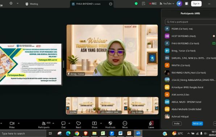Viewport: 216px width, 137px height.
Task: Open shared screen options ellipsis icon
Action: 111,4
